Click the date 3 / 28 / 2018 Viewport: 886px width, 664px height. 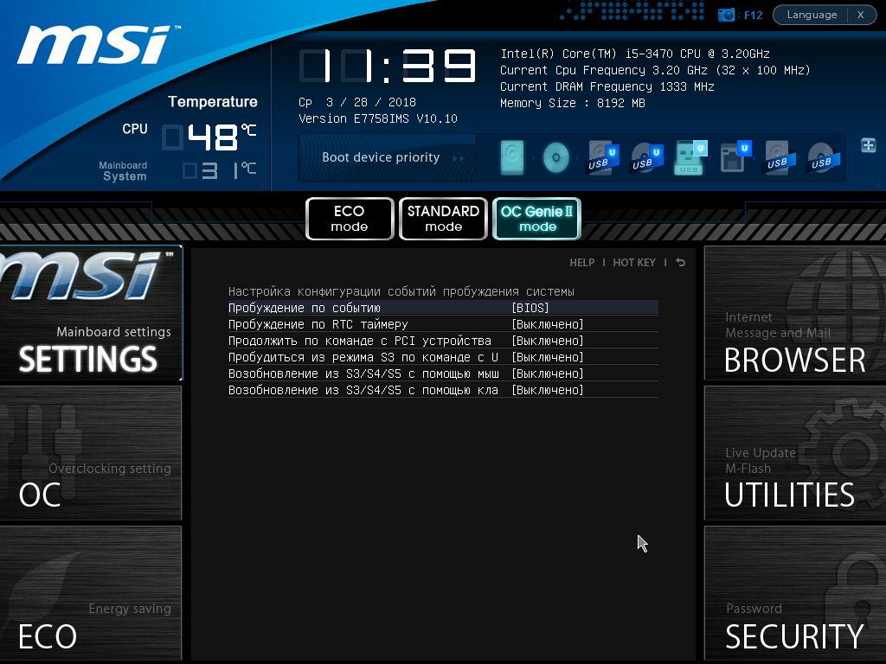coord(370,102)
